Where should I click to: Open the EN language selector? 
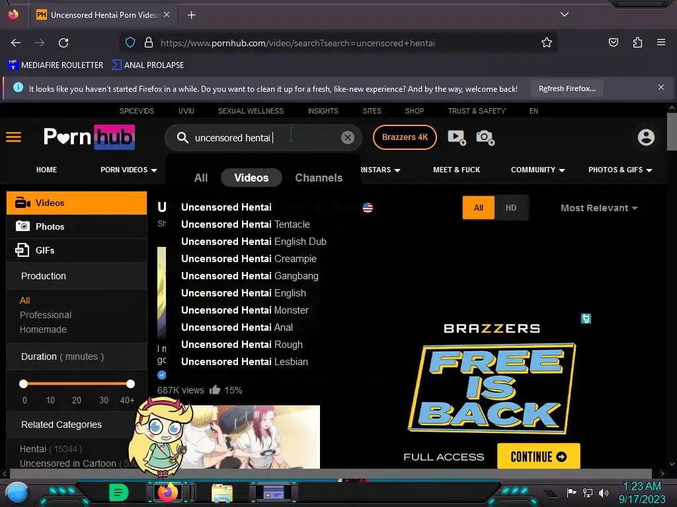(x=534, y=111)
